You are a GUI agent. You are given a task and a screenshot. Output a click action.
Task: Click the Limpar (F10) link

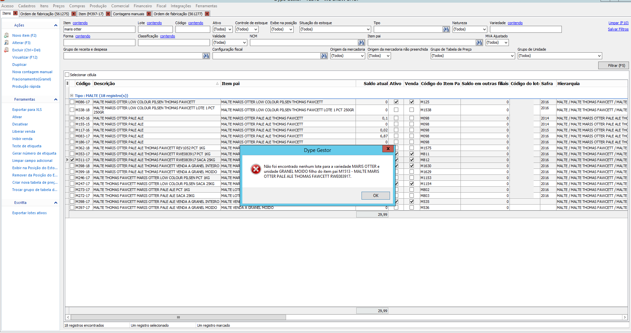point(618,23)
